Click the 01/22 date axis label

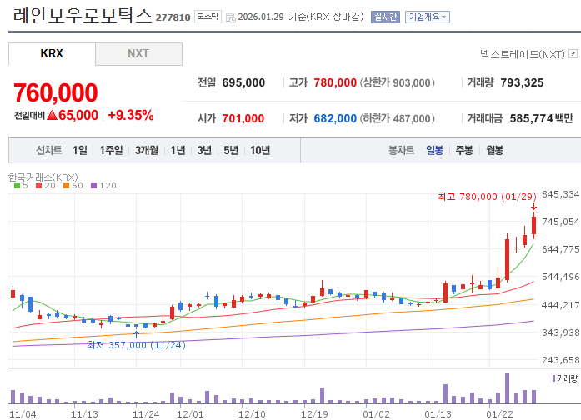499,414
